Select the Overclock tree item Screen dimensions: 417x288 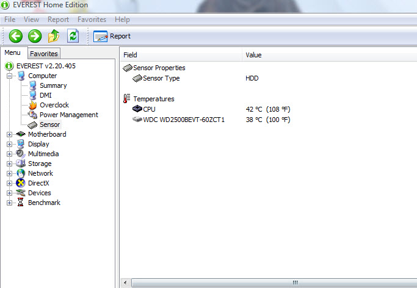(54, 105)
